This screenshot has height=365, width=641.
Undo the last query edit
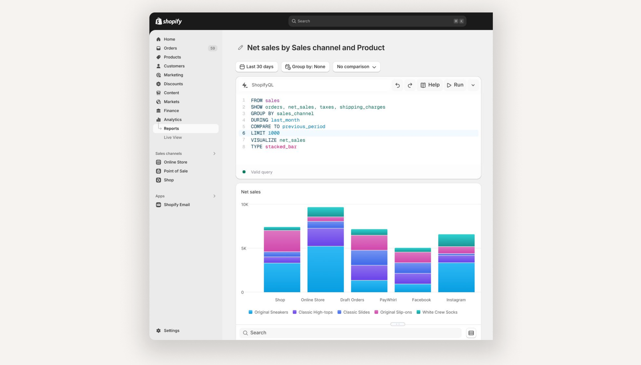click(x=397, y=85)
